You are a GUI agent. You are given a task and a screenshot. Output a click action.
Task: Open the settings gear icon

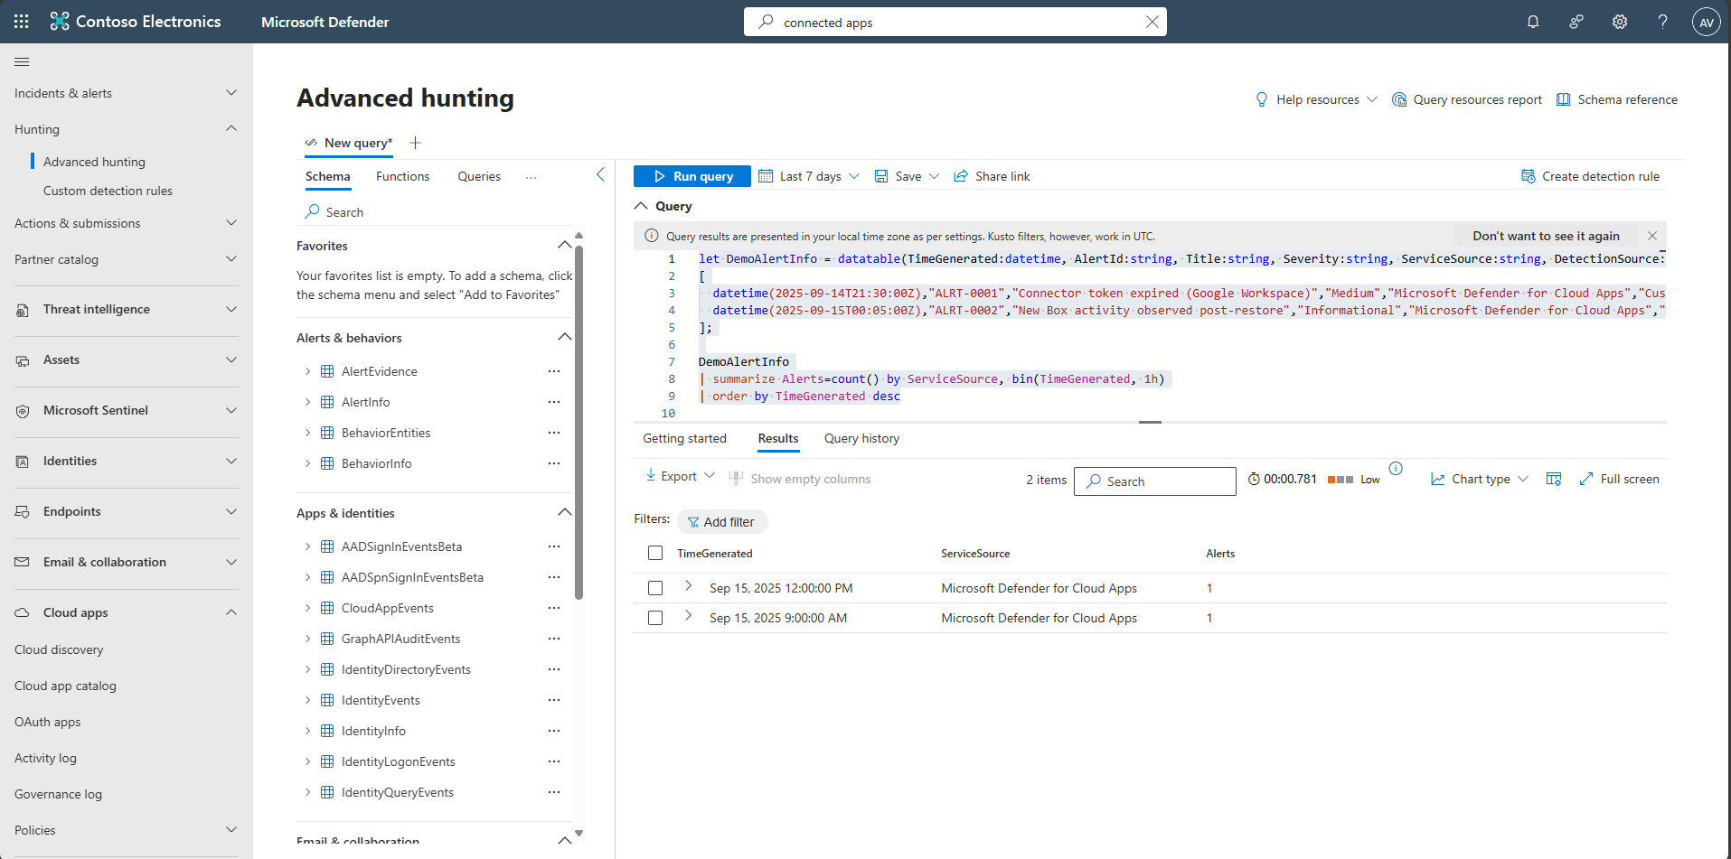click(1620, 22)
